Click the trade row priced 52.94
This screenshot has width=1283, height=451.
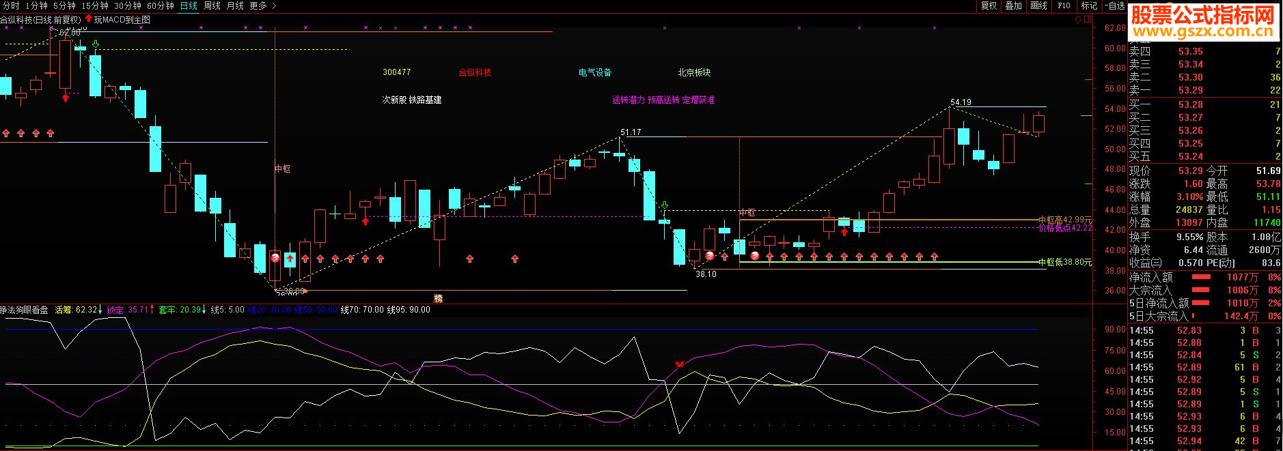[1205, 441]
